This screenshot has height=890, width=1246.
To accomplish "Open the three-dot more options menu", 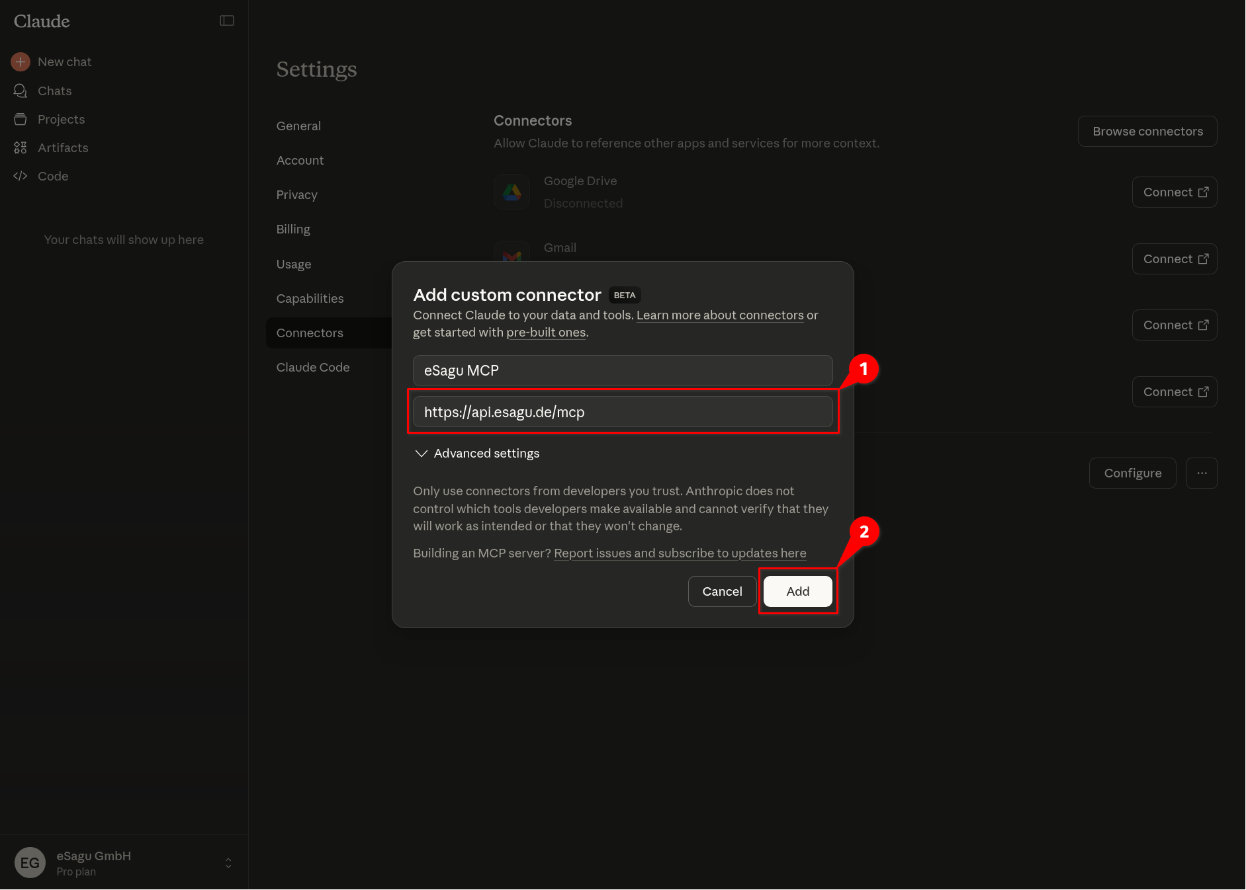I will 1202,473.
